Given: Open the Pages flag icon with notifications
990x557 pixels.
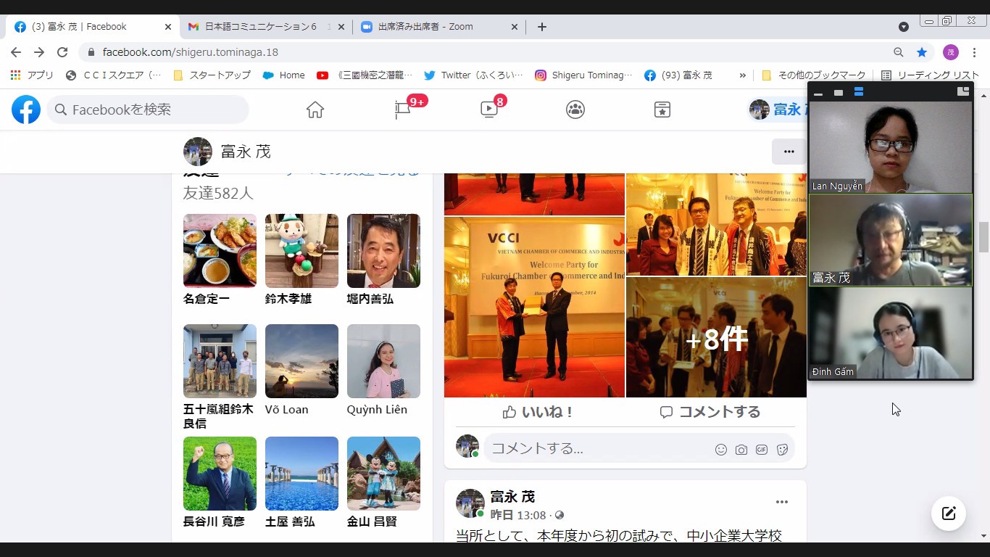Looking at the screenshot, I should (403, 110).
